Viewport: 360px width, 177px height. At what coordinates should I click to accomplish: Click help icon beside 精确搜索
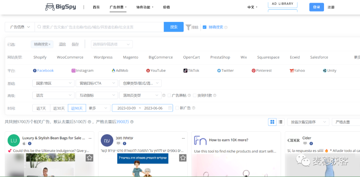(x=226, y=27)
